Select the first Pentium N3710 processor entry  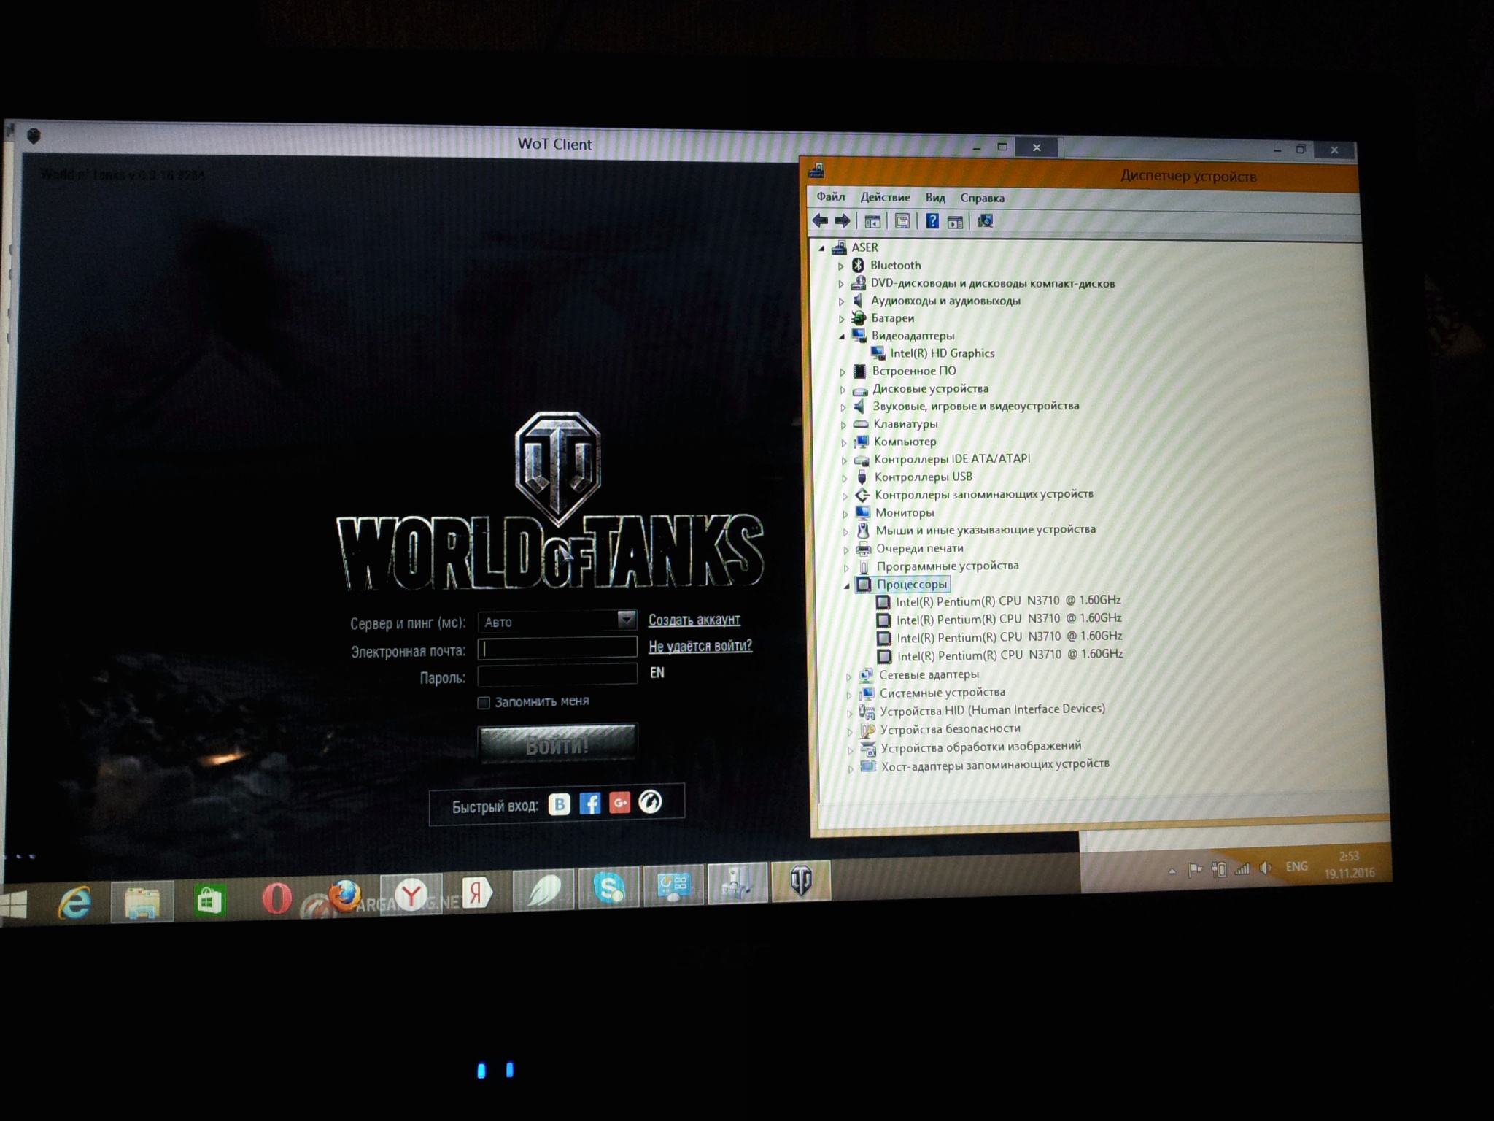click(x=1008, y=601)
